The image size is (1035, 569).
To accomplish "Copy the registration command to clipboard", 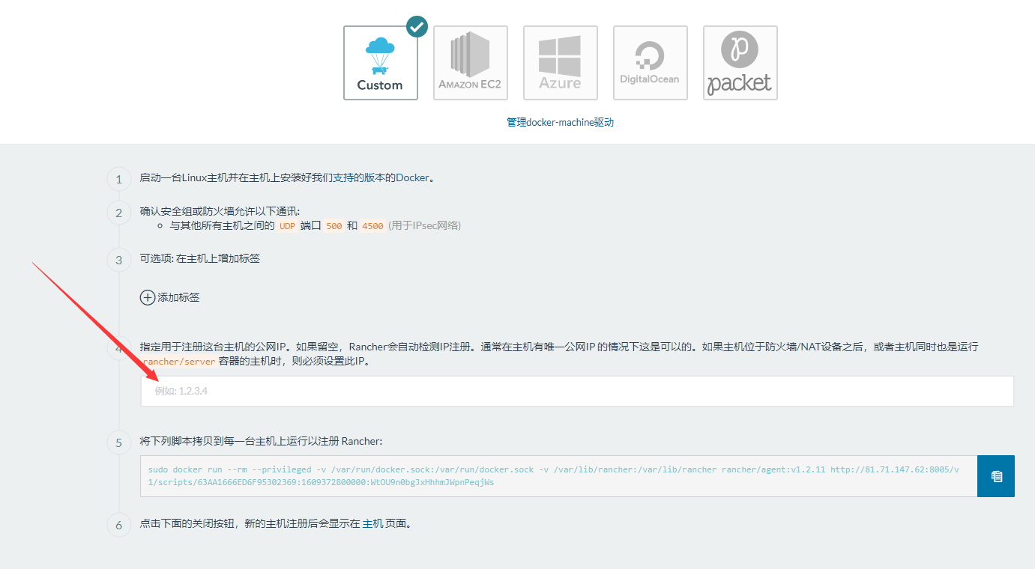I will tap(996, 476).
